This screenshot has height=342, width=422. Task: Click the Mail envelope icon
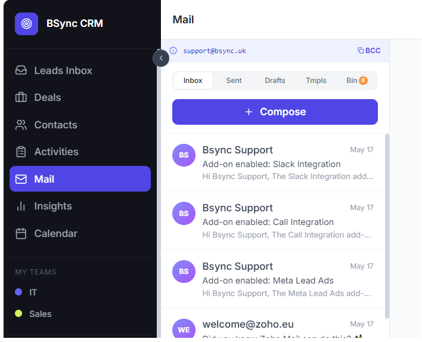pyautogui.click(x=21, y=179)
